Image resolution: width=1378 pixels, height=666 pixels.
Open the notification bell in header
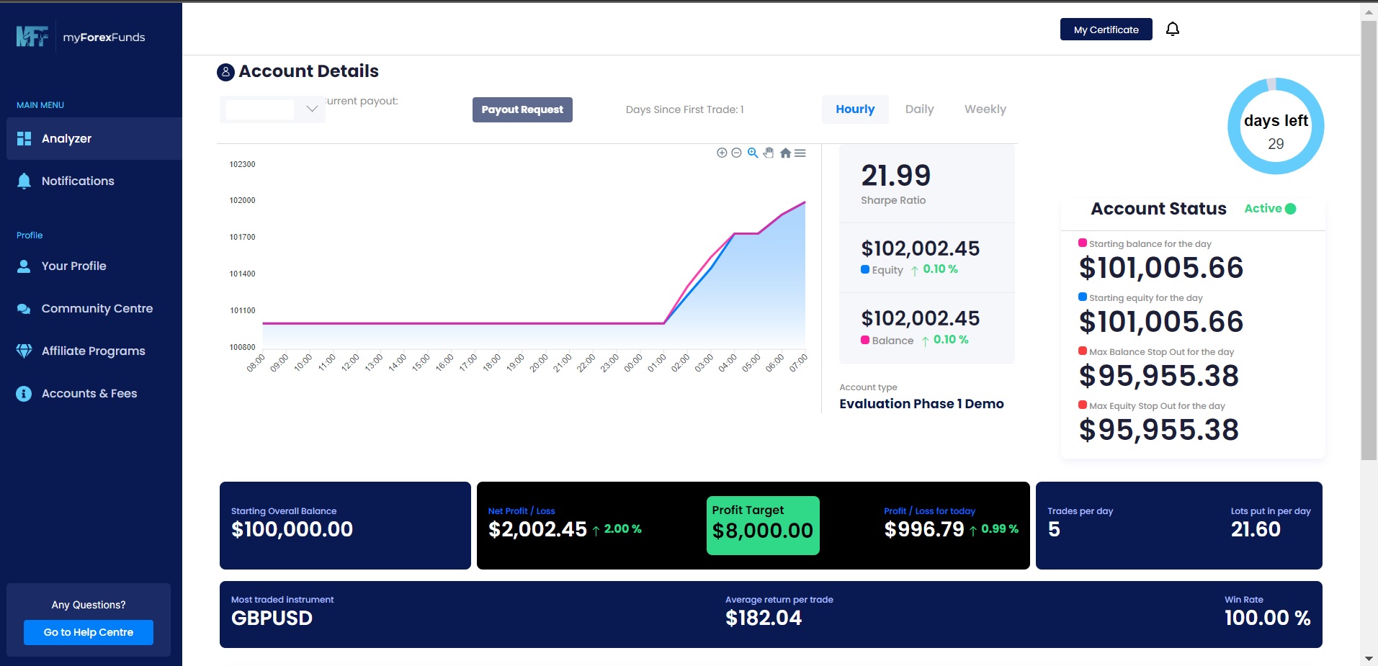(x=1173, y=30)
